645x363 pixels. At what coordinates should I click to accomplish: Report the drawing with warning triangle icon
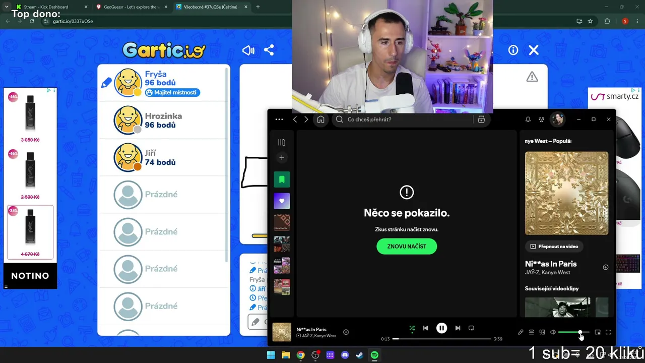click(532, 77)
